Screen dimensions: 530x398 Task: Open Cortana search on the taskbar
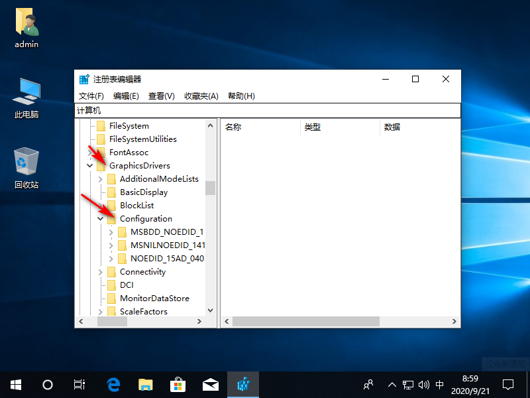point(46,384)
